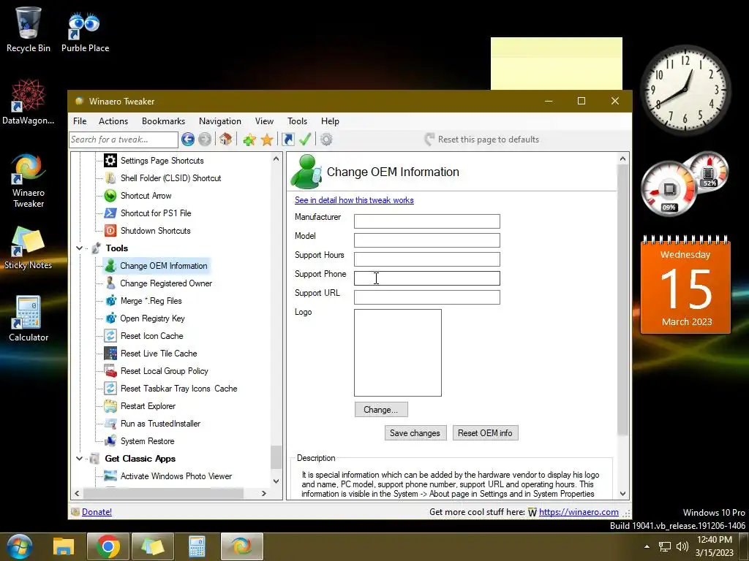Click tree panel horizontal scrollbar right arrow
This screenshot has width=749, height=561.
click(x=263, y=493)
